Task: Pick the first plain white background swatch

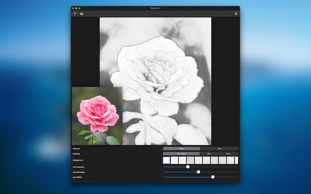Action: (x=166, y=160)
